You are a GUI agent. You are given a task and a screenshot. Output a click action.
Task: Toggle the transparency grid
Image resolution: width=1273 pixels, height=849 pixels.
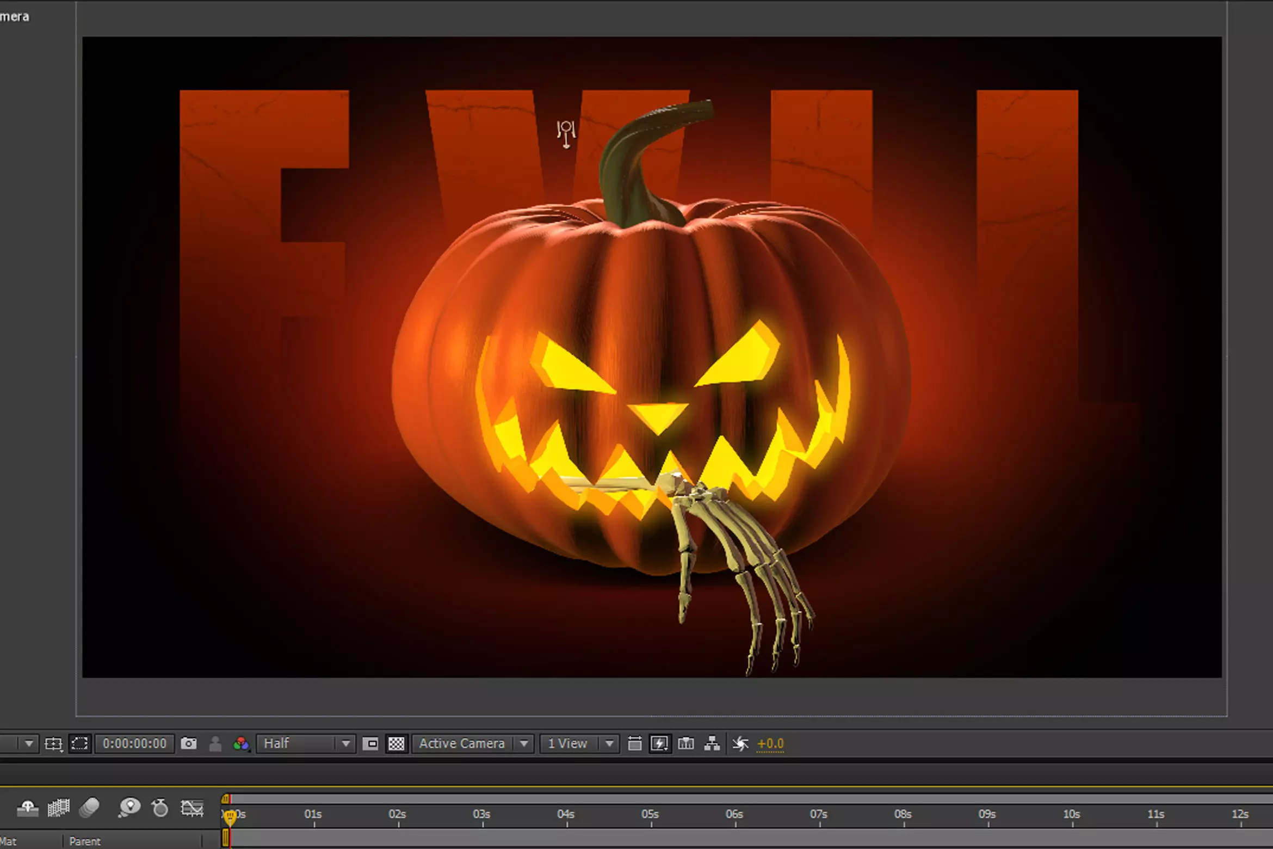[x=397, y=743]
